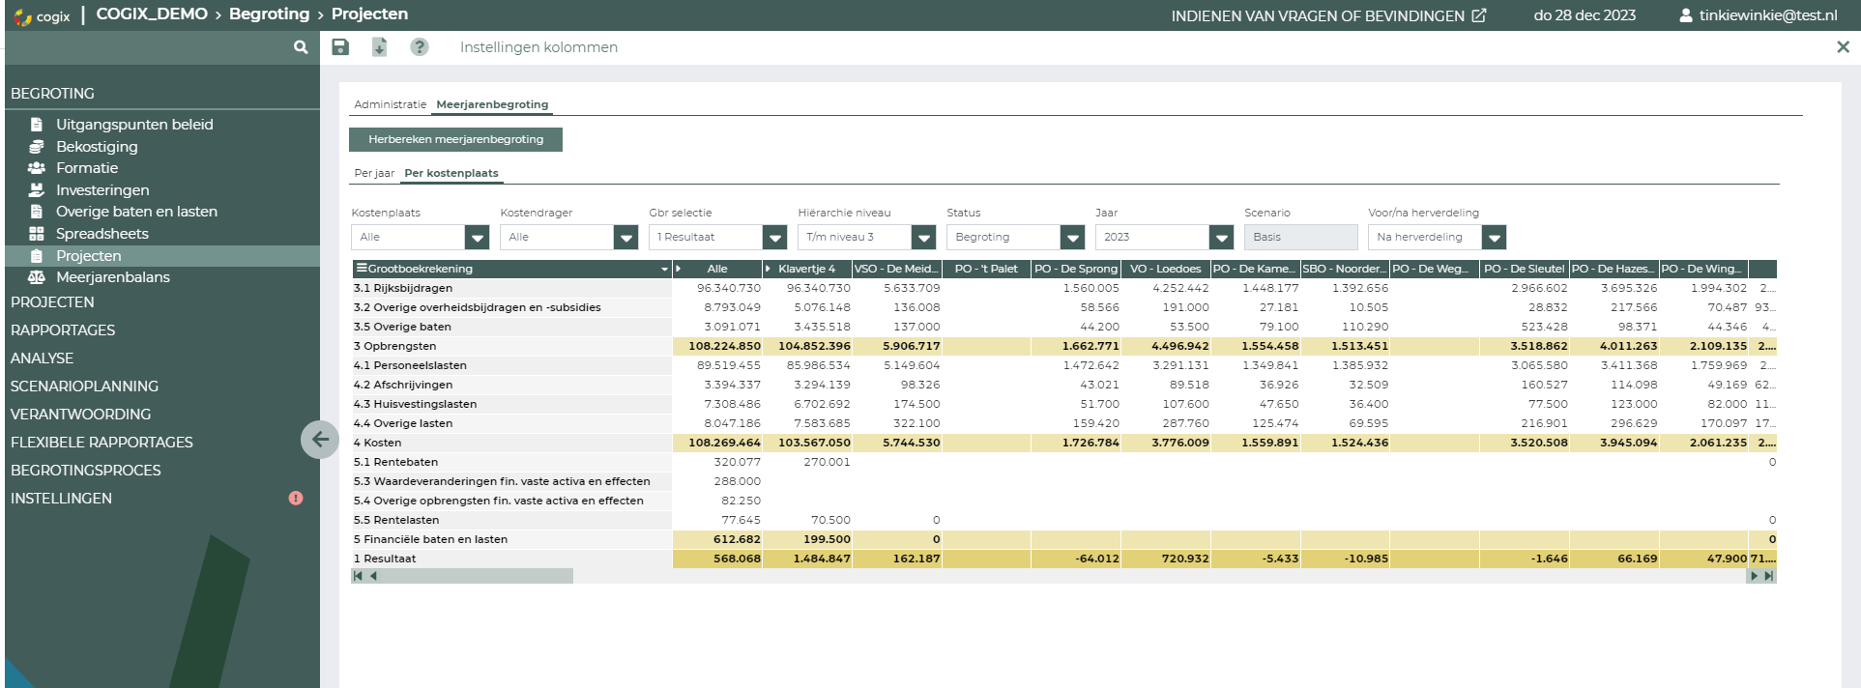Image resolution: width=1861 pixels, height=688 pixels.
Task: Open the Hiërarchie niveau dropdown
Action: click(x=923, y=237)
